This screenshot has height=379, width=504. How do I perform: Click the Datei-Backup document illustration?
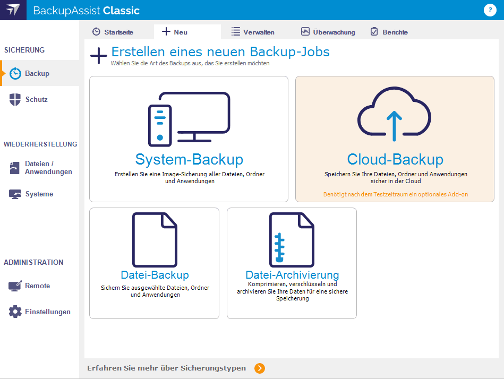tap(155, 239)
